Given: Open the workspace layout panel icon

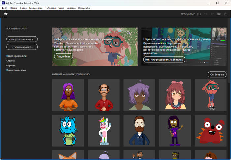Looking at the screenshot, I should 199,14.
